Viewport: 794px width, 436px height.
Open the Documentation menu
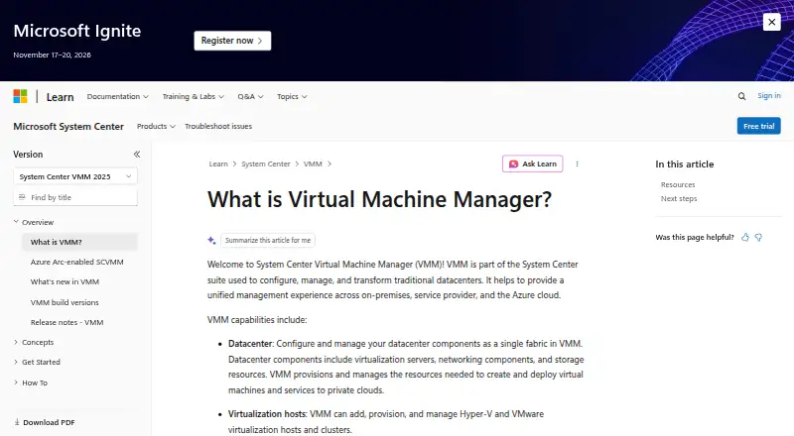coord(117,96)
